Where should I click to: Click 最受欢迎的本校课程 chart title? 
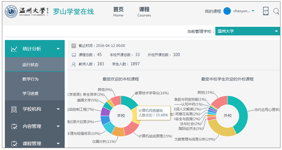[121, 79]
